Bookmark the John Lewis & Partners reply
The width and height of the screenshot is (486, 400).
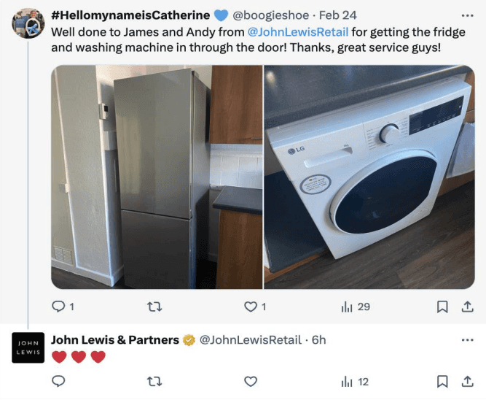click(442, 381)
